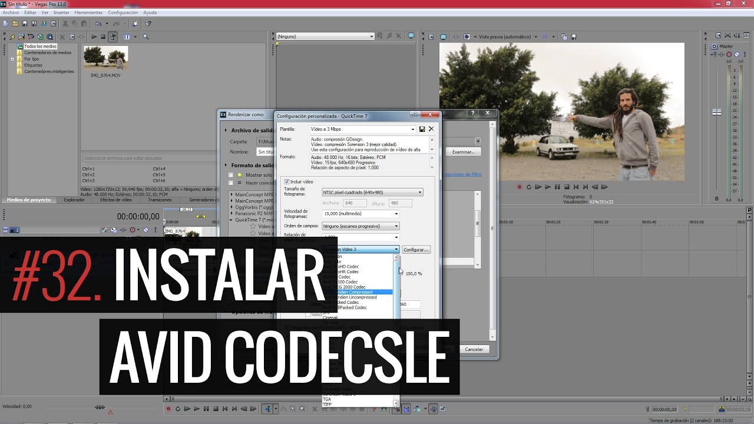The image size is (754, 424).
Task: Switch to the Explorador tab
Action: [x=74, y=200]
